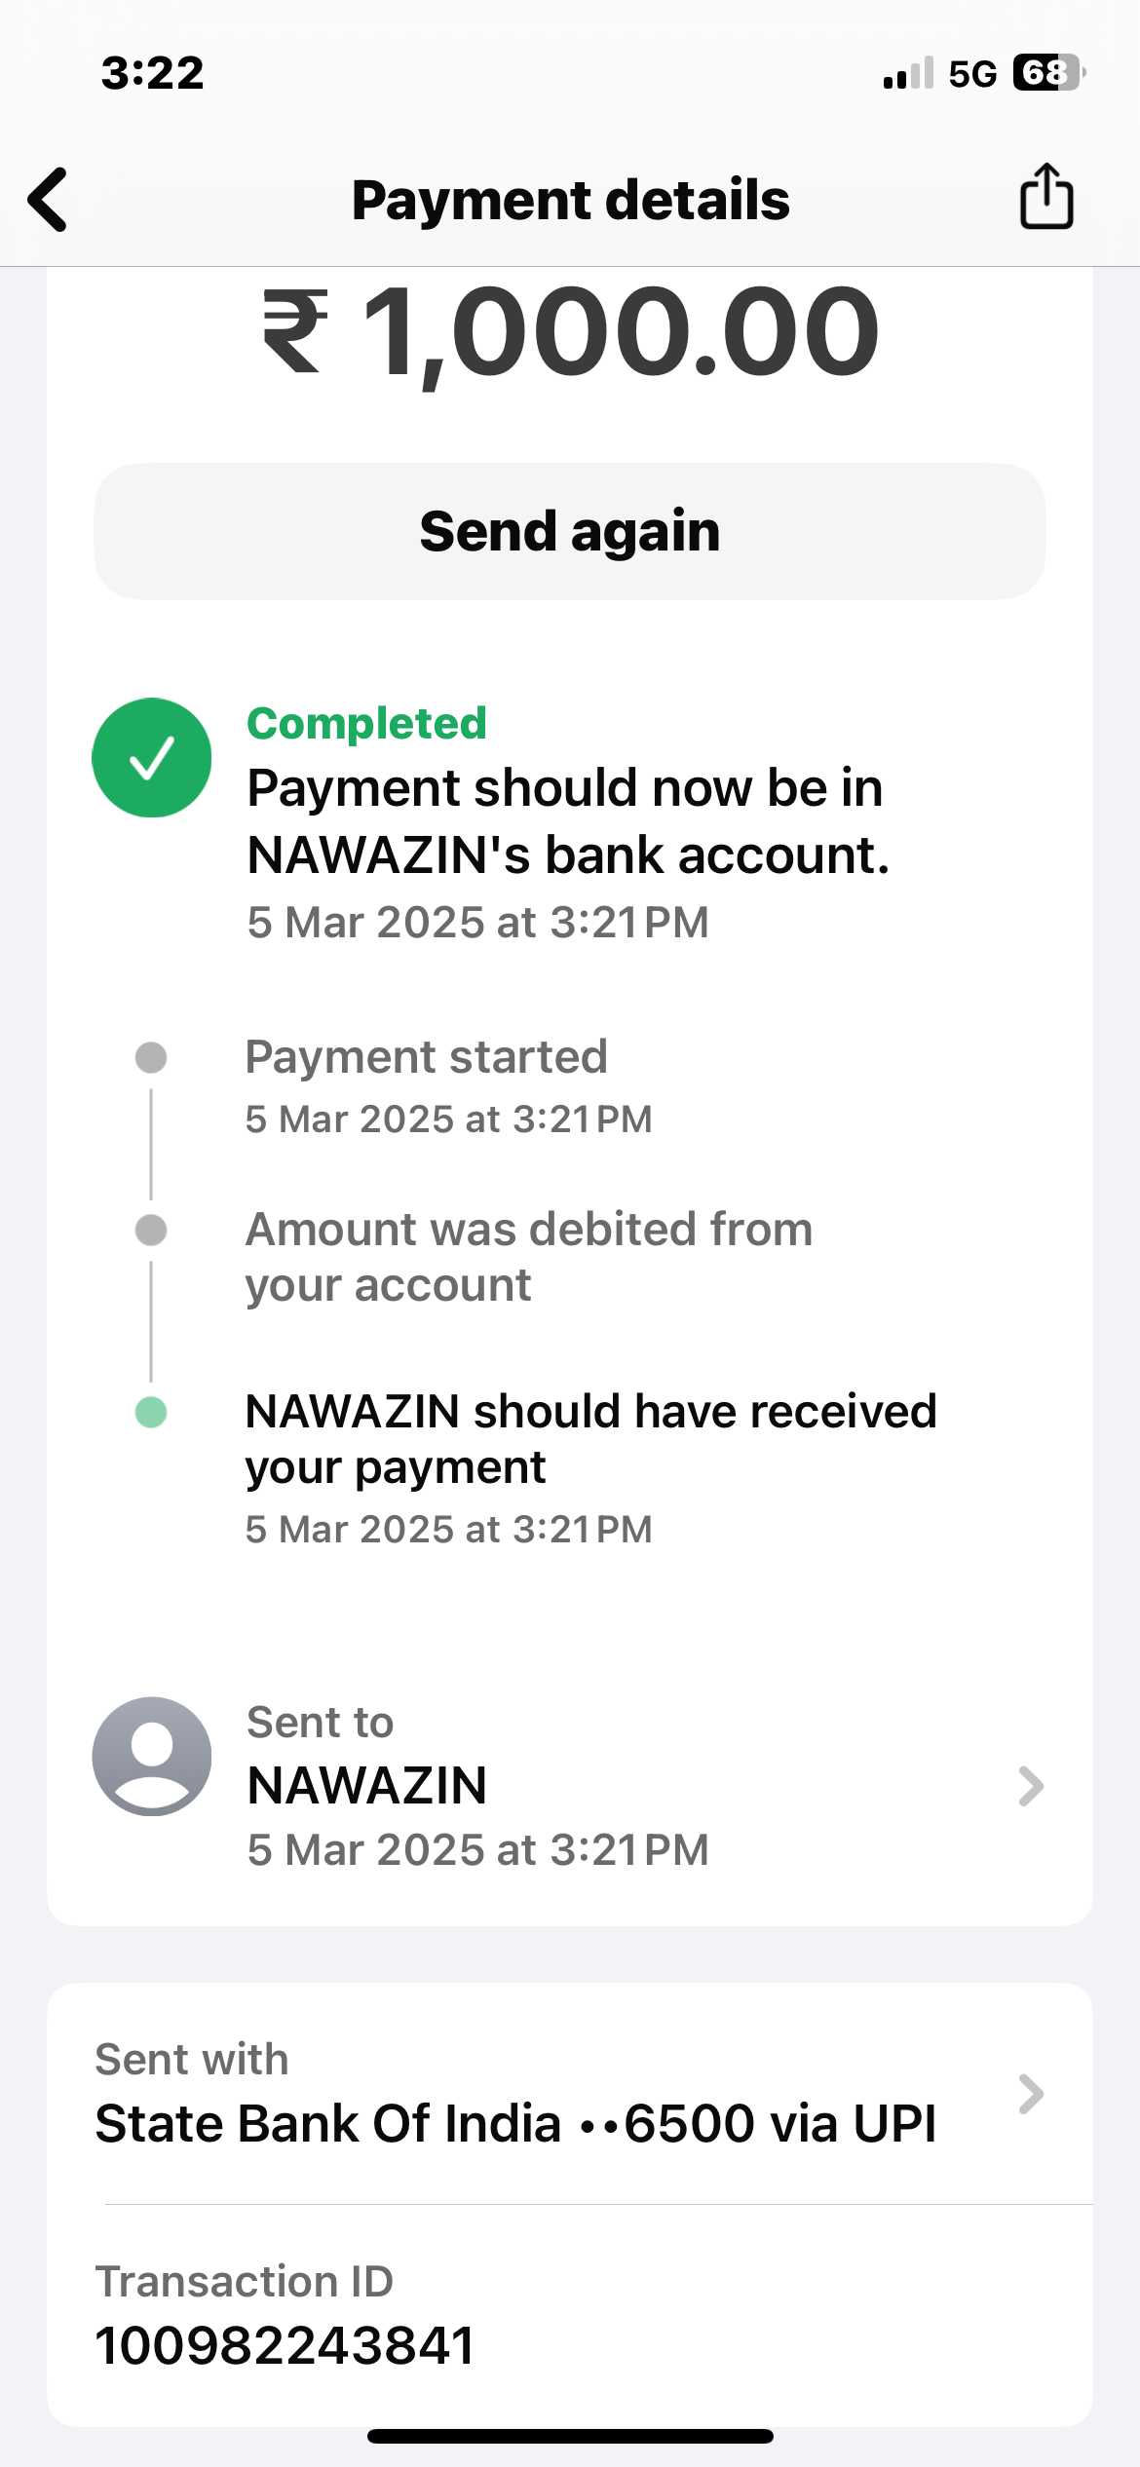Tap the ₹1,000.00 amount
The width and height of the screenshot is (1140, 2467).
coord(571,331)
